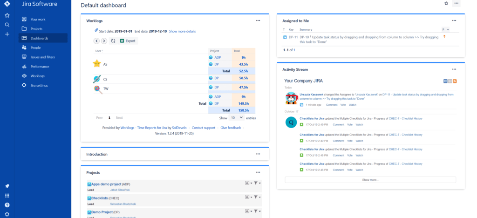
Task: Click the link icon beside Start date
Action: [x=96, y=30]
